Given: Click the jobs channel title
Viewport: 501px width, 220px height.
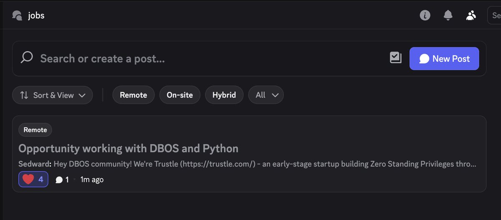Looking at the screenshot, I should point(36,16).
